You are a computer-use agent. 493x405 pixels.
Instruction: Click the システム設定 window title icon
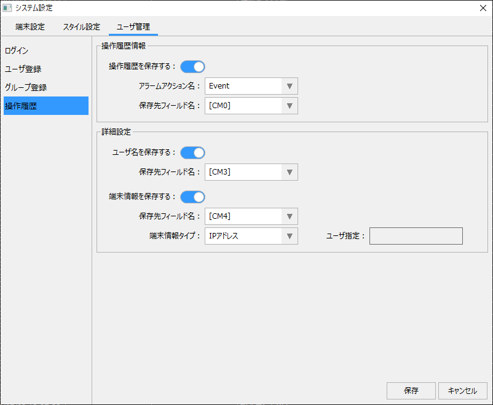tap(7, 8)
